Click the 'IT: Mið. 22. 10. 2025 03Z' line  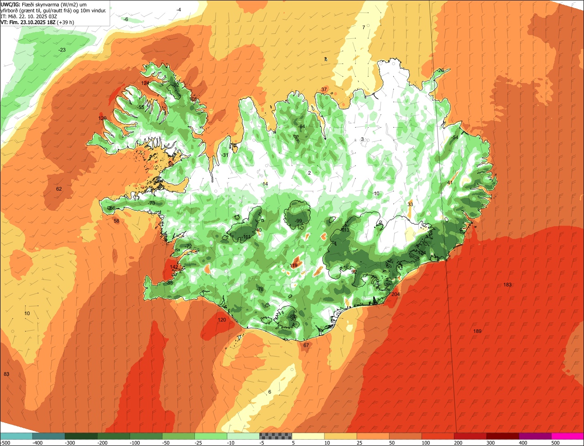pos(29,16)
